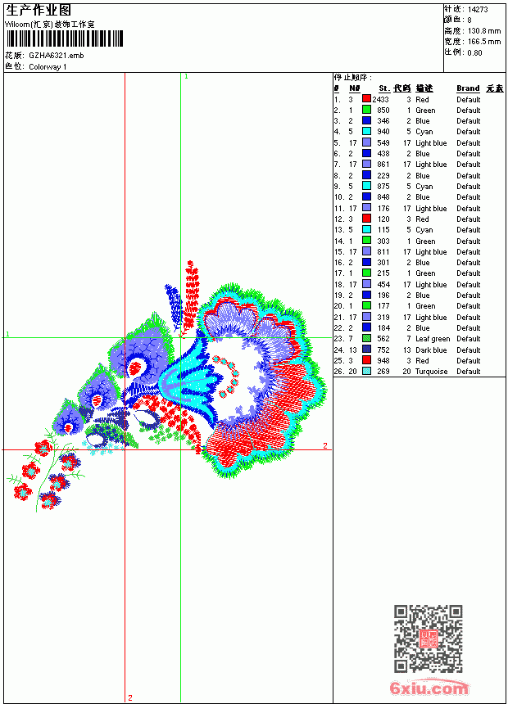Click the Brand column header
This screenshot has width=508, height=704.
(x=468, y=88)
